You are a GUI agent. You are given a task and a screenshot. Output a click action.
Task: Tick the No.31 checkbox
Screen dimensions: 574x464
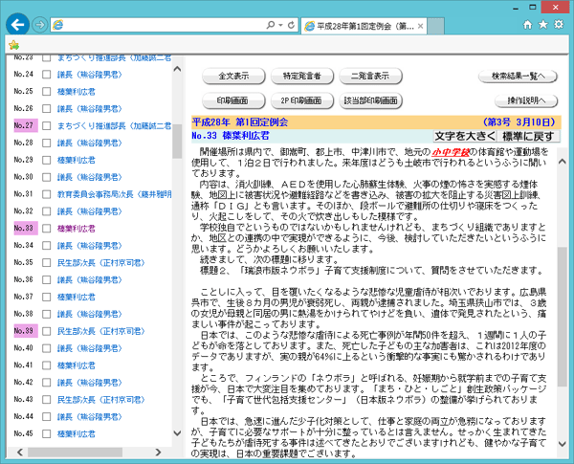coord(47,194)
